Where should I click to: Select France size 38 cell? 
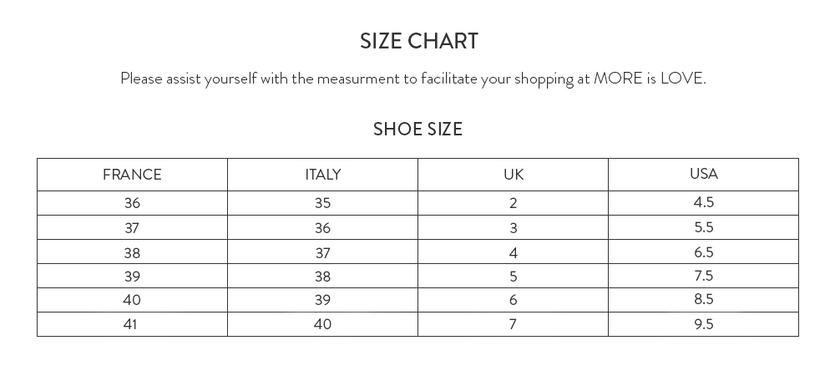click(x=132, y=252)
